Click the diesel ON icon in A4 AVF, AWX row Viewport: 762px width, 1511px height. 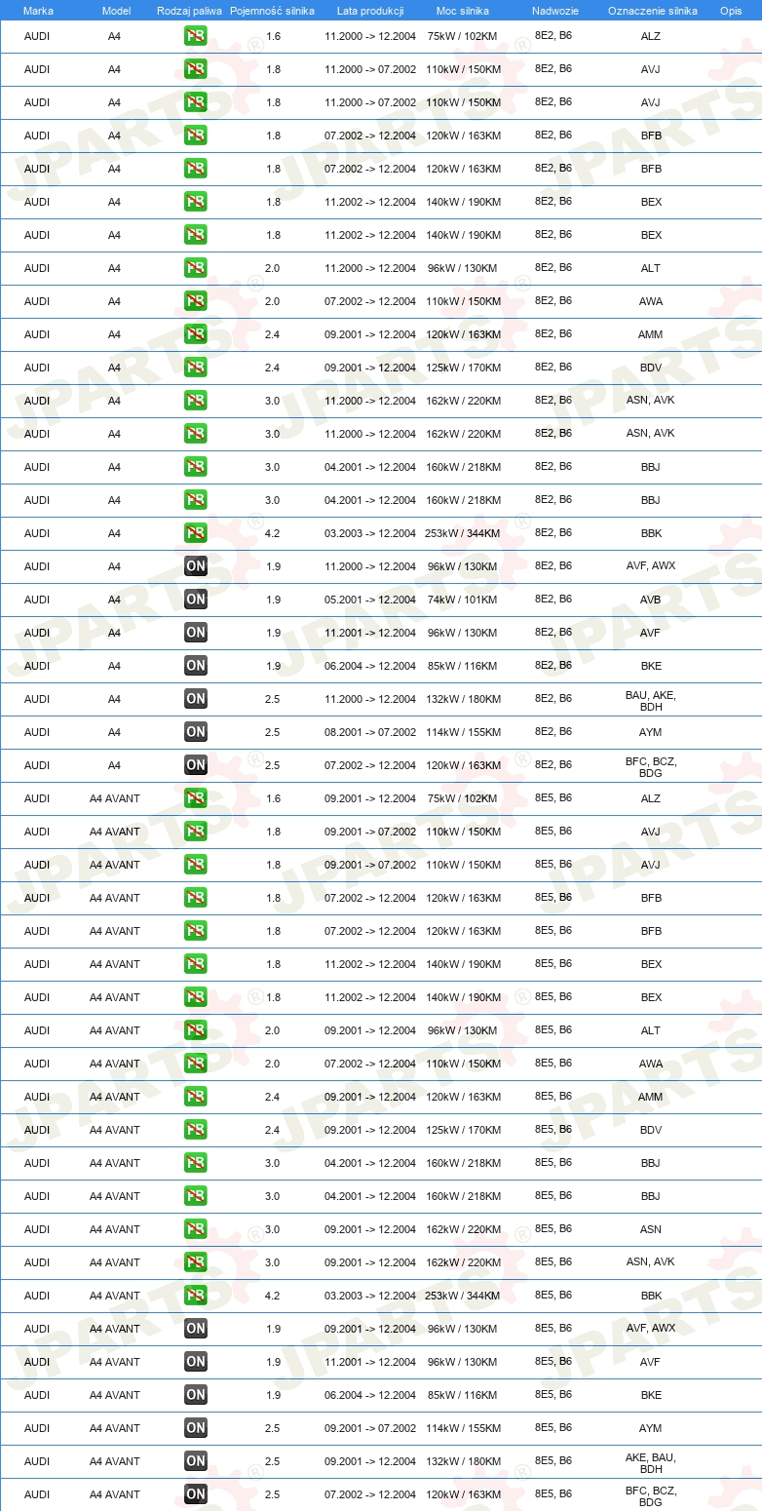[196, 567]
